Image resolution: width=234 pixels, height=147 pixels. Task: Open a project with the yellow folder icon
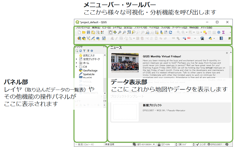(84, 32)
